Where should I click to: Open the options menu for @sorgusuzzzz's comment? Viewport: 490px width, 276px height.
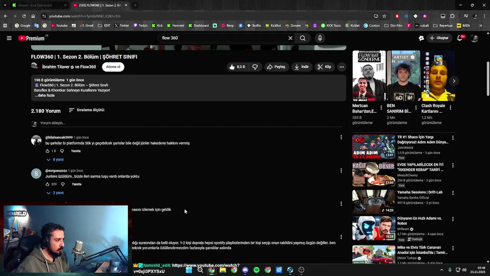[341, 171]
